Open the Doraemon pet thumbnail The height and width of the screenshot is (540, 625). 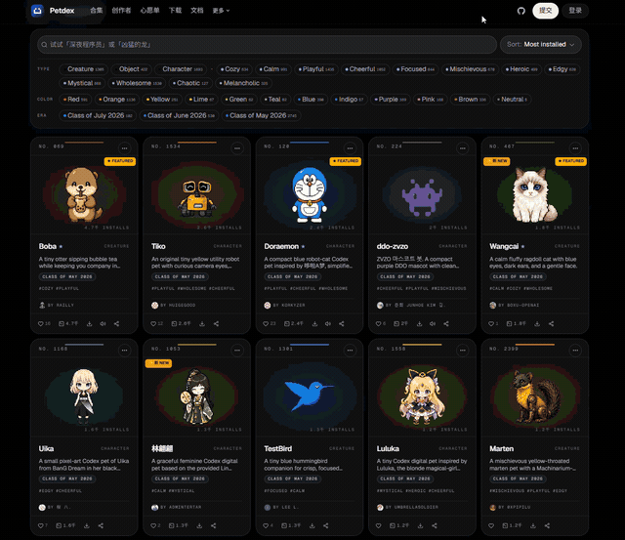310,194
